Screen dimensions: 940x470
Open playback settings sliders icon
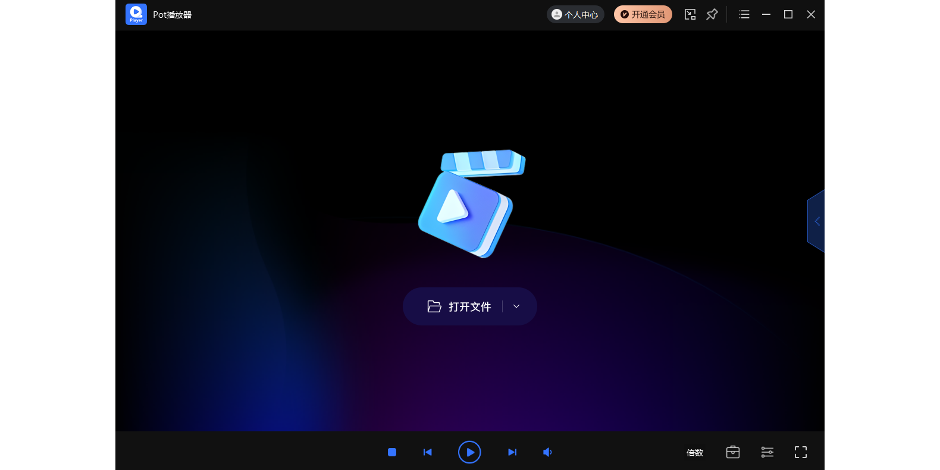tap(767, 452)
